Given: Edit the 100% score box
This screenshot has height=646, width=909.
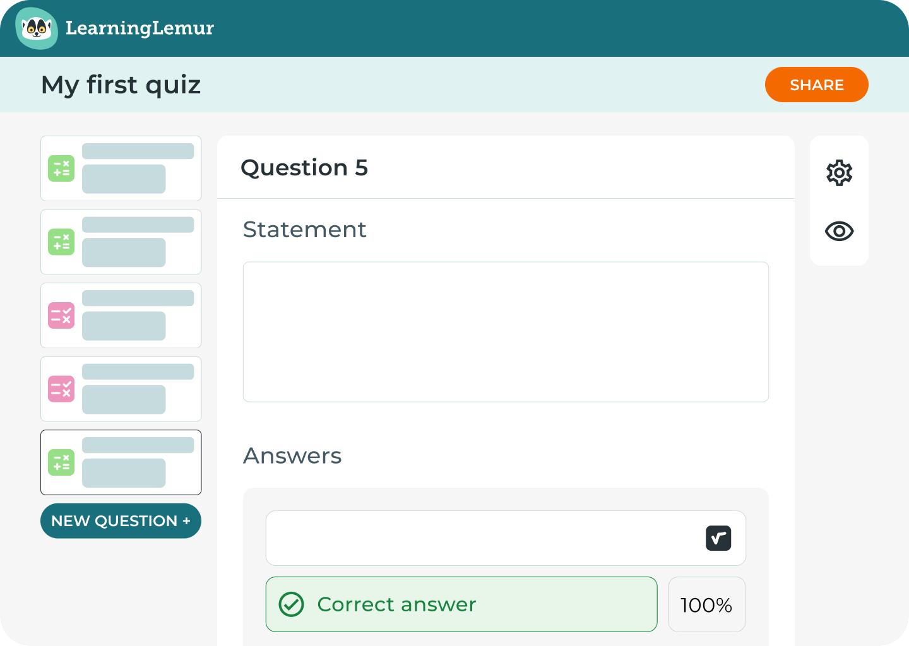Looking at the screenshot, I should pyautogui.click(x=706, y=604).
